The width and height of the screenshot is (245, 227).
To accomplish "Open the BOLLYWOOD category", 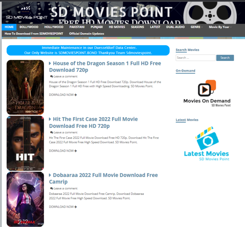I will pyautogui.click(x=29, y=27).
